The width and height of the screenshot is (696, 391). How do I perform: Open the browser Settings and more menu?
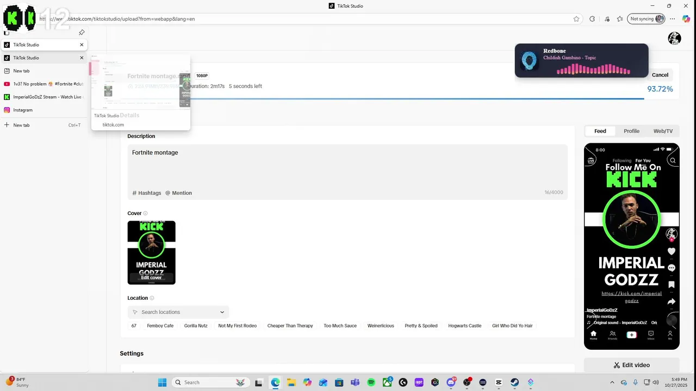[x=673, y=19]
